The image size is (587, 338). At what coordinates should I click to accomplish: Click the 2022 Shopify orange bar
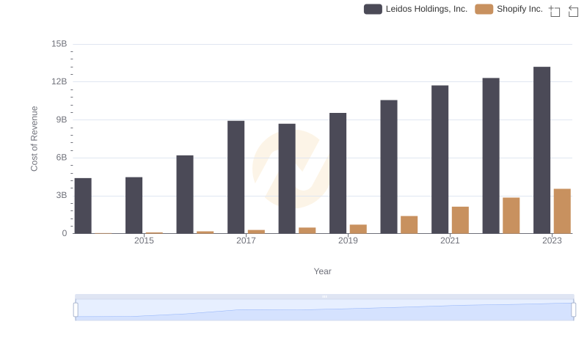coord(511,216)
